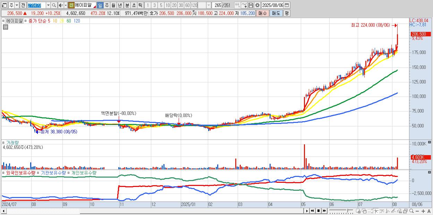This screenshot has width=433, height=215.
Task: Select the 30 interval tab
Action: (x=181, y=5)
